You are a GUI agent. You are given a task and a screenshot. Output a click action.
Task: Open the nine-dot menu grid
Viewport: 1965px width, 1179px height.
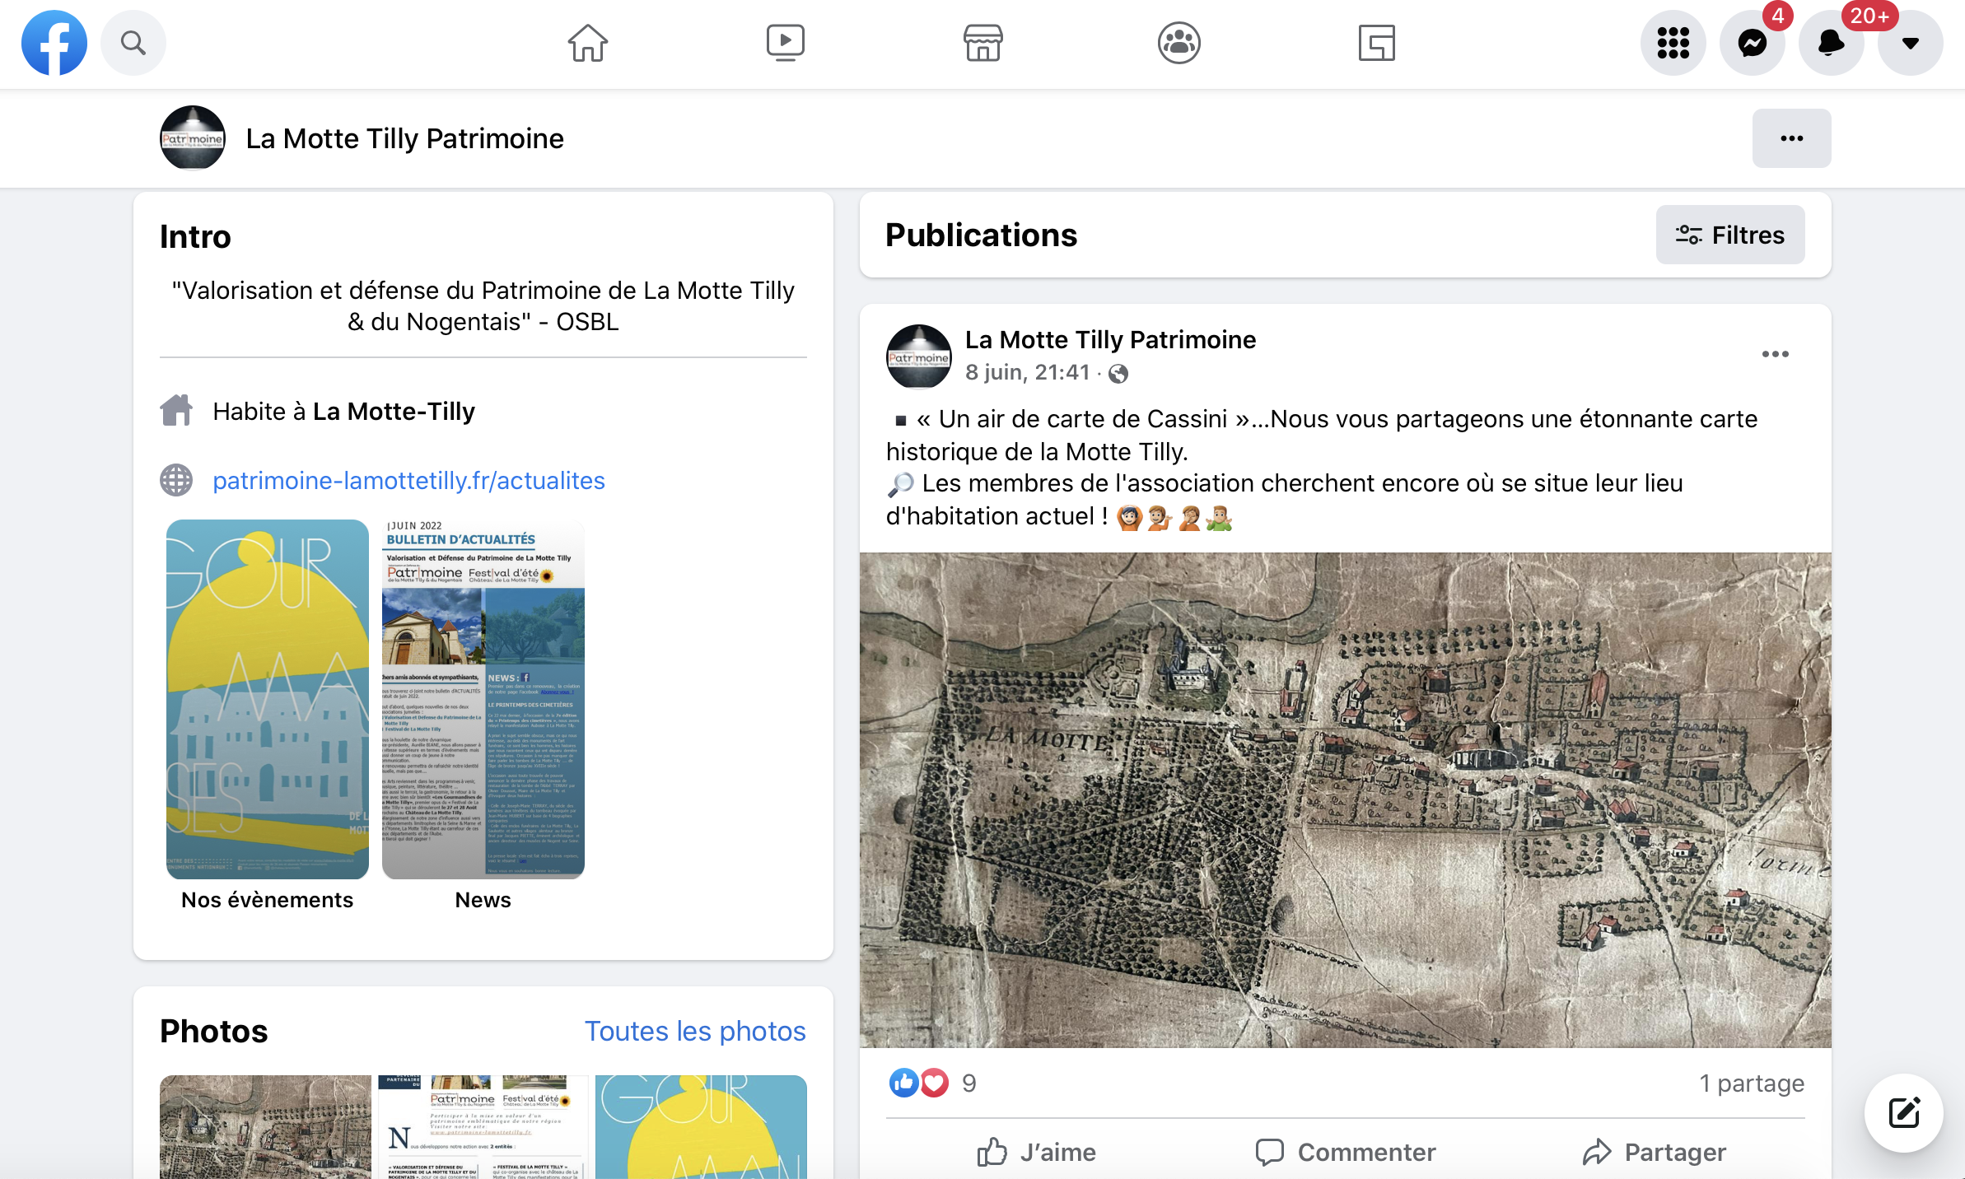(1673, 43)
